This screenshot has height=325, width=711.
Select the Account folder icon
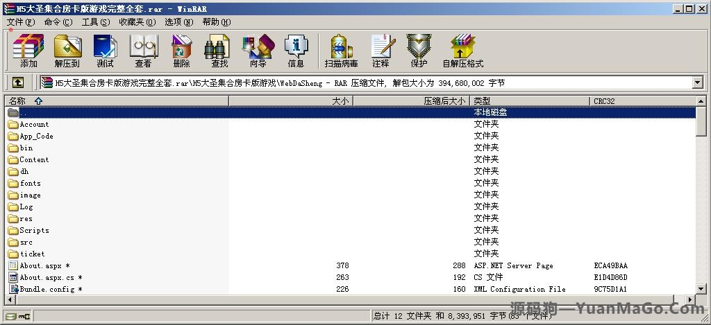tap(13, 124)
